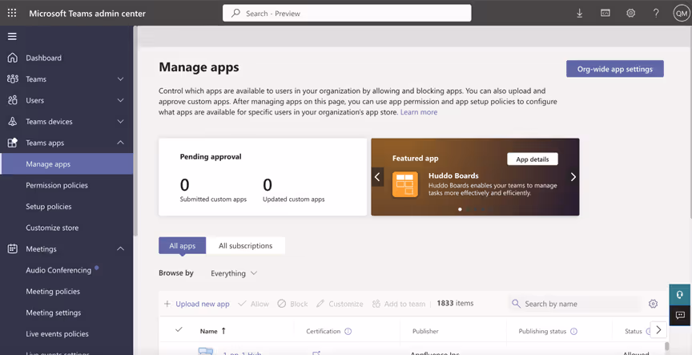This screenshot has height=355, width=692.
Task: Collapse the navigation hamburger menu
Action: 12,36
